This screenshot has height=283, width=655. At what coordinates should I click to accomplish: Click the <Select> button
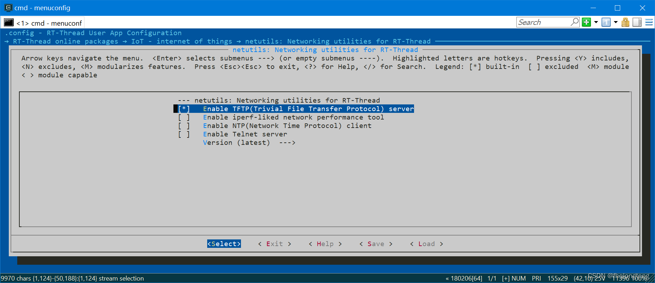point(224,244)
